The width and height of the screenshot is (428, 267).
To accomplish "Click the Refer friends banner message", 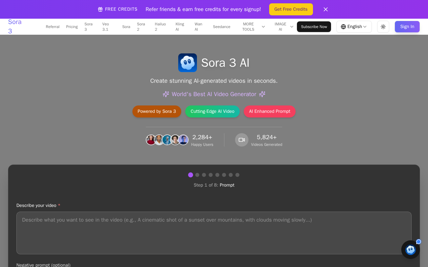I will [x=203, y=9].
